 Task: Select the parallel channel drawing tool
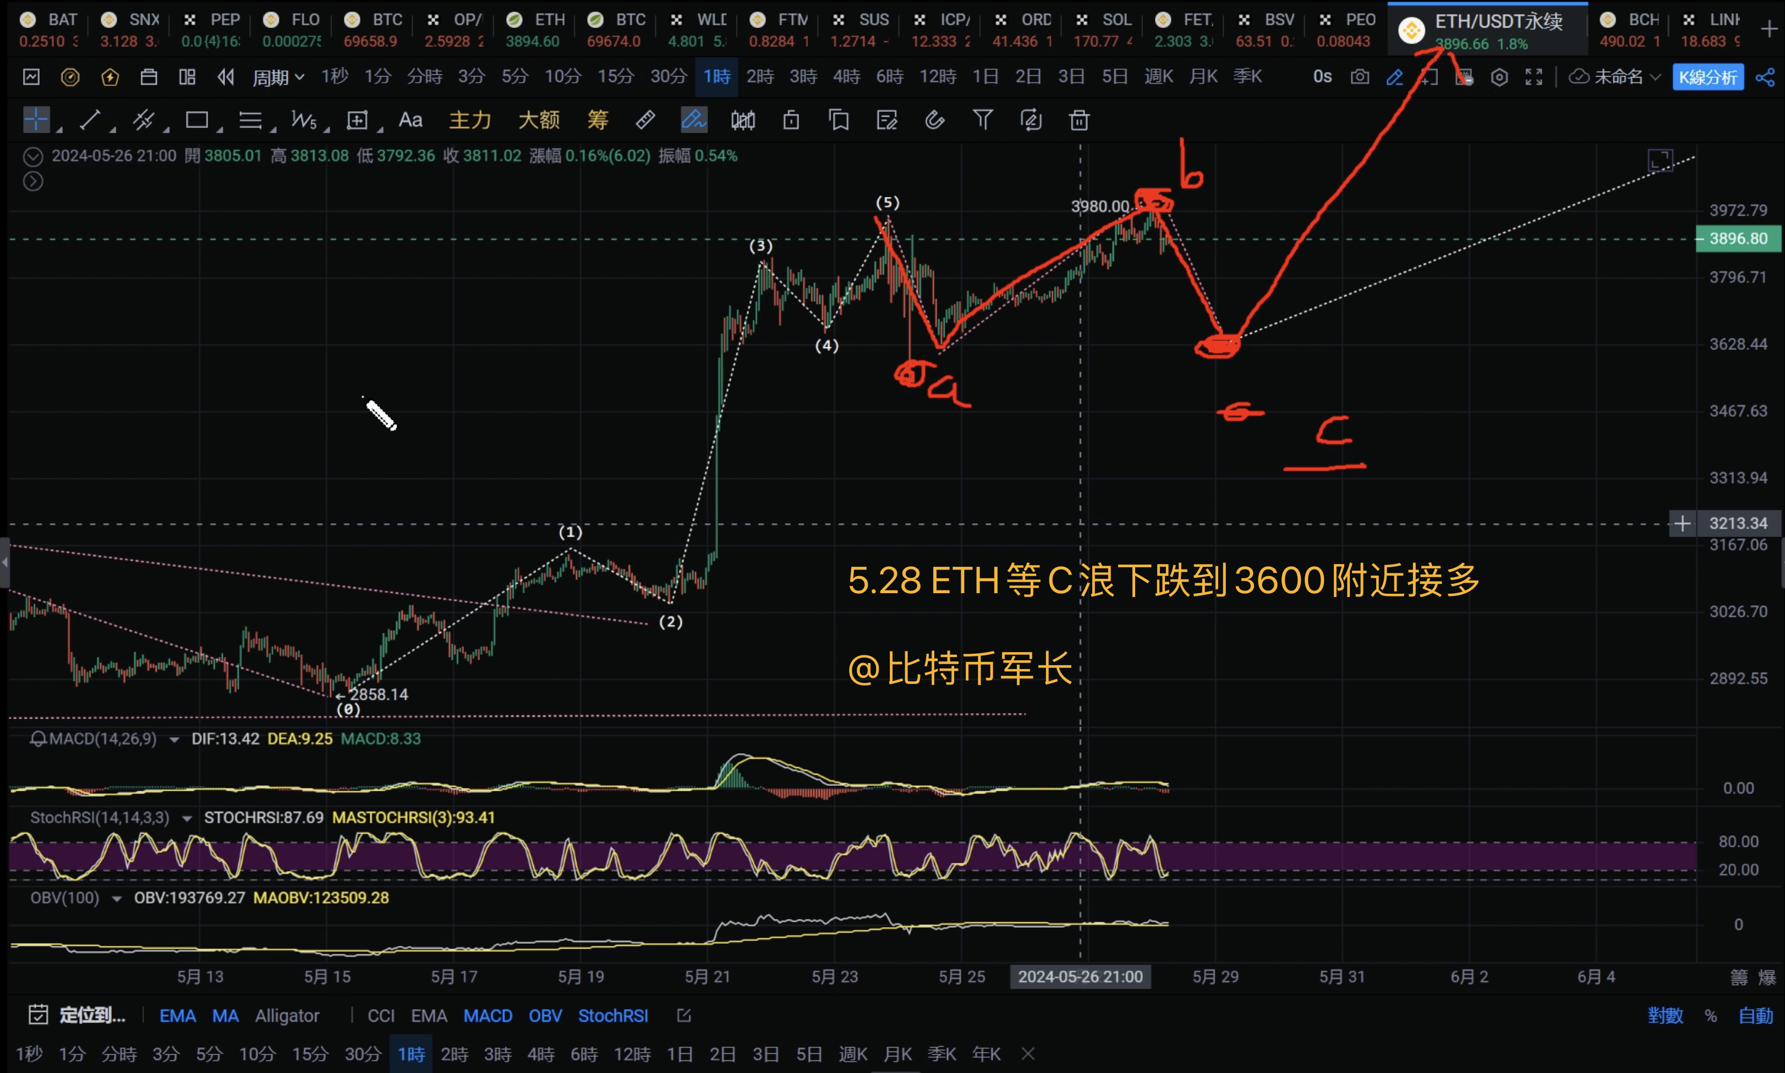coord(143,120)
